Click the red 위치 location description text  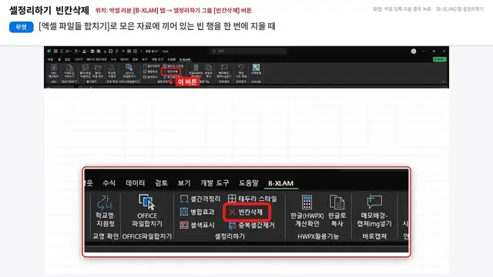pos(173,11)
